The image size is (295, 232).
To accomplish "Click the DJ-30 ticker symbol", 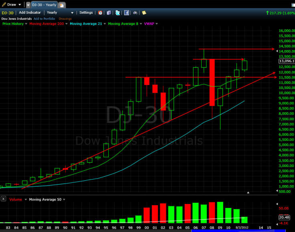I will pyautogui.click(x=8, y=13).
